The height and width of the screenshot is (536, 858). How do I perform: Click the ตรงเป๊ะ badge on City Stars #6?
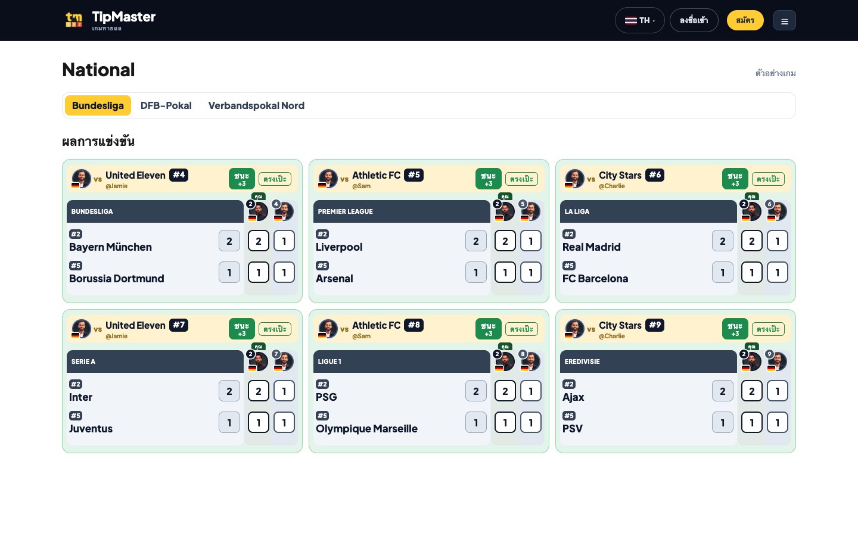tap(768, 179)
